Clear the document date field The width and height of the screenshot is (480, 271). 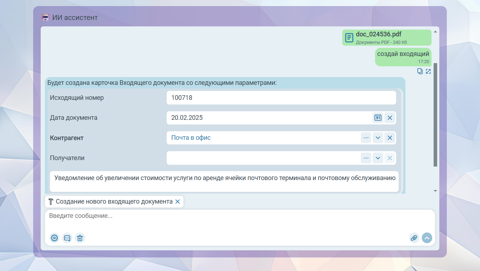tap(390, 118)
